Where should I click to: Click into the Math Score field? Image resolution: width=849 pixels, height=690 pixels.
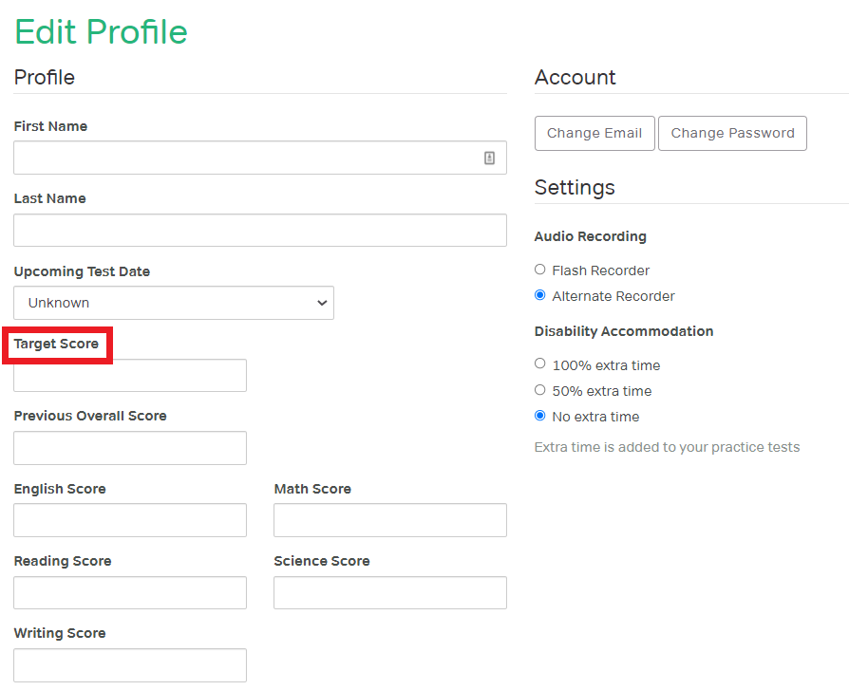tap(389, 519)
